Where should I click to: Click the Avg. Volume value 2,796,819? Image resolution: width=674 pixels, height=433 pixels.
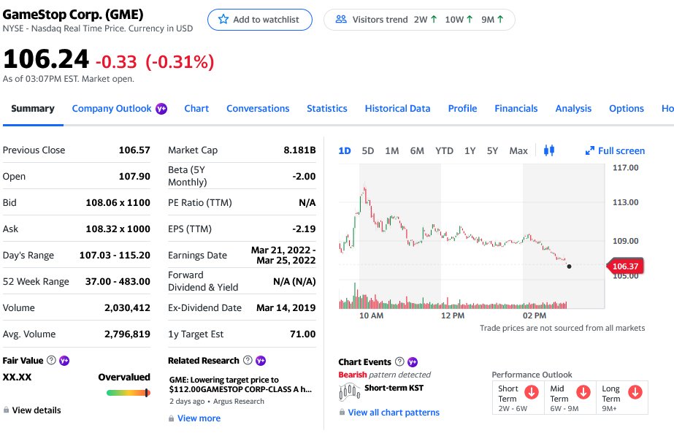point(127,334)
